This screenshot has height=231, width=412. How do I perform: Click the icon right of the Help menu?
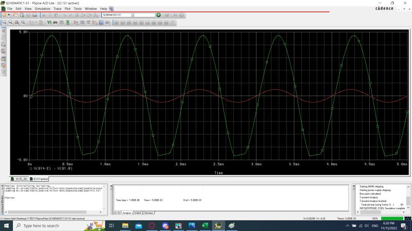tap(111, 9)
